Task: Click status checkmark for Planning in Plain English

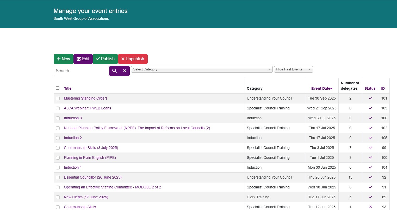Action: [370, 157]
